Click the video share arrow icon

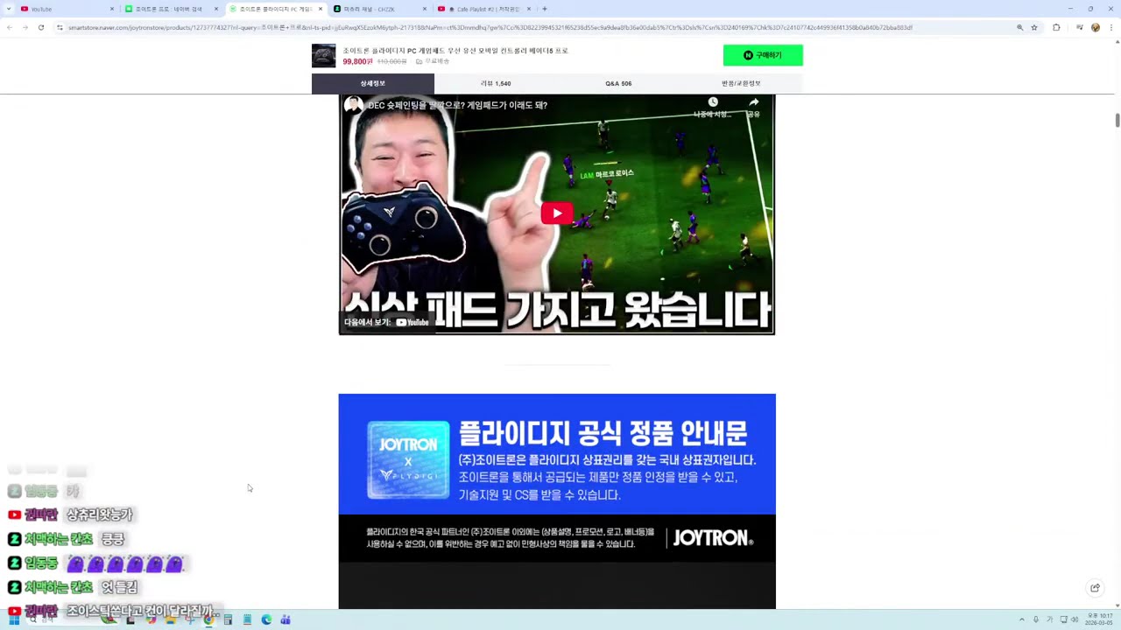pyautogui.click(x=753, y=102)
